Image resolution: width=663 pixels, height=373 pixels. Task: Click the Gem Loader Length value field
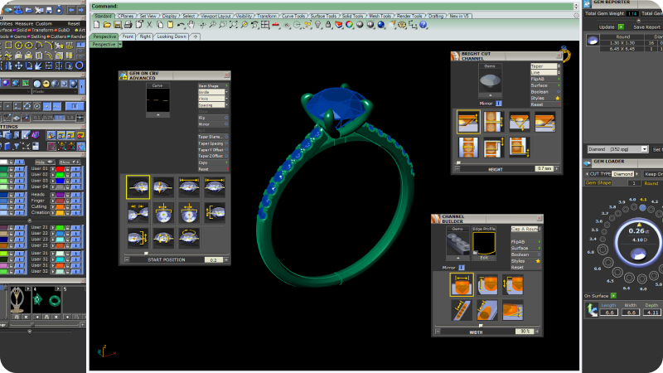click(x=609, y=312)
